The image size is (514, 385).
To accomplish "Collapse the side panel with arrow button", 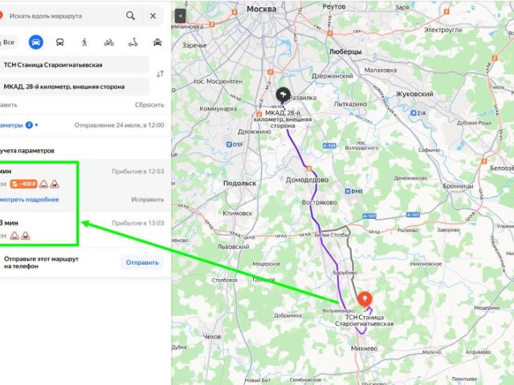I will tap(180, 16).
